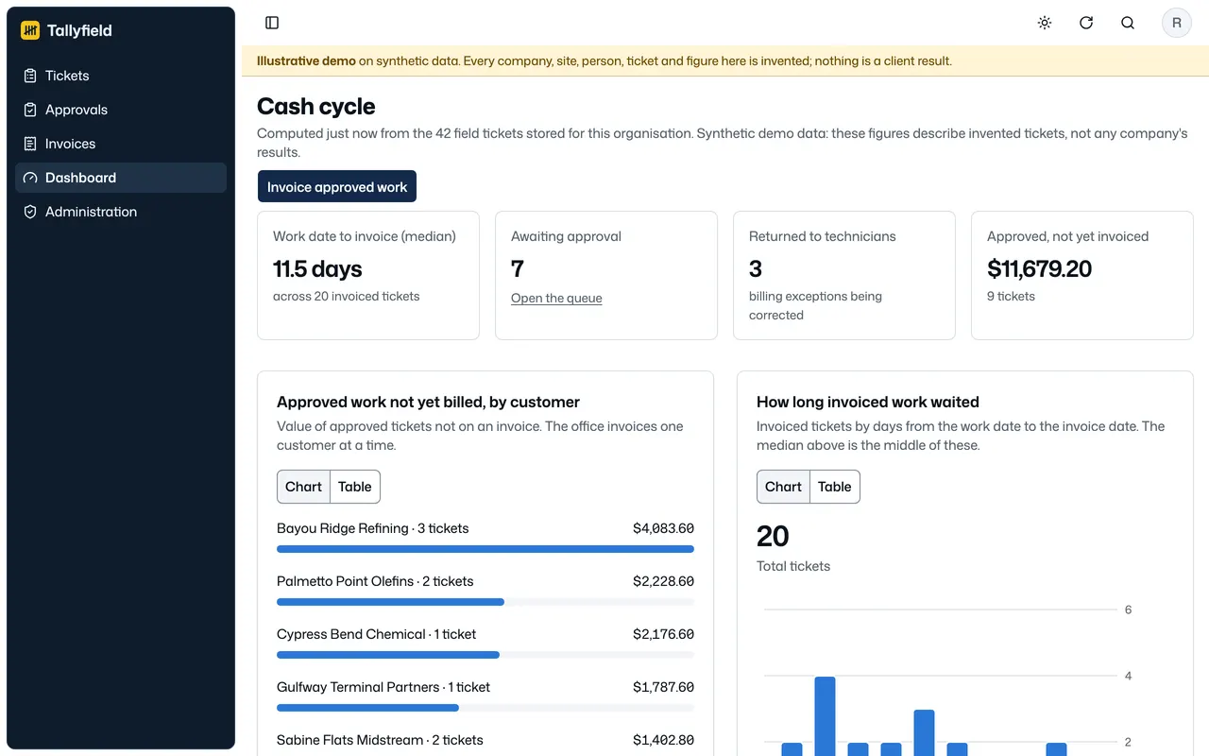
Task: Follow the Open the queue link
Action: click(x=556, y=298)
